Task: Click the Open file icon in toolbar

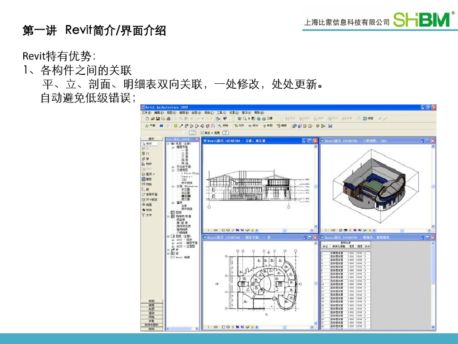Action: [x=152, y=119]
